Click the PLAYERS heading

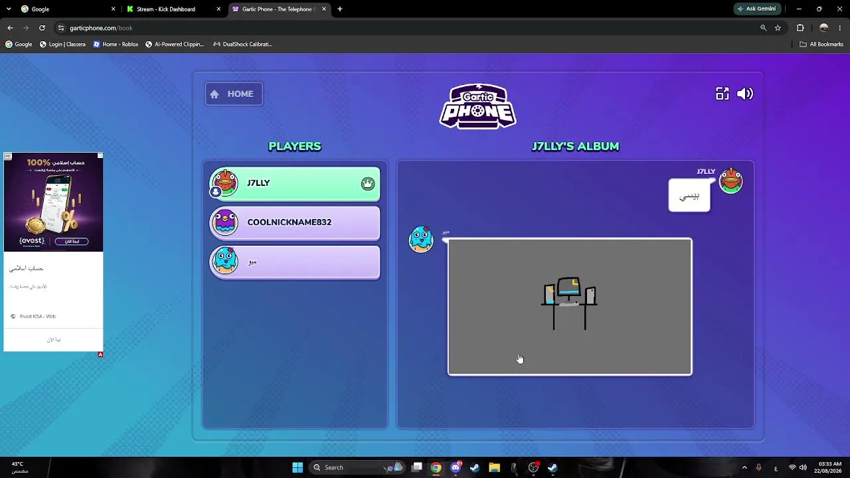click(295, 146)
